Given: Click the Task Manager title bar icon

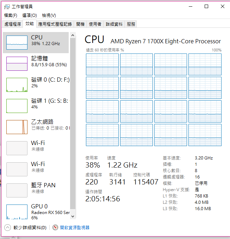Looking at the screenshot, I should [x=7, y=7].
